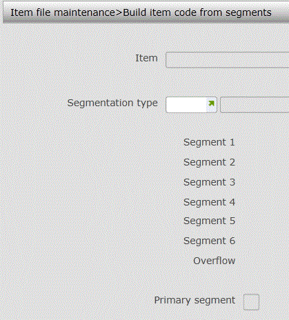Viewport: 289px width, 320px height.
Task: Select the Segment 5 label
Action: [x=209, y=221]
